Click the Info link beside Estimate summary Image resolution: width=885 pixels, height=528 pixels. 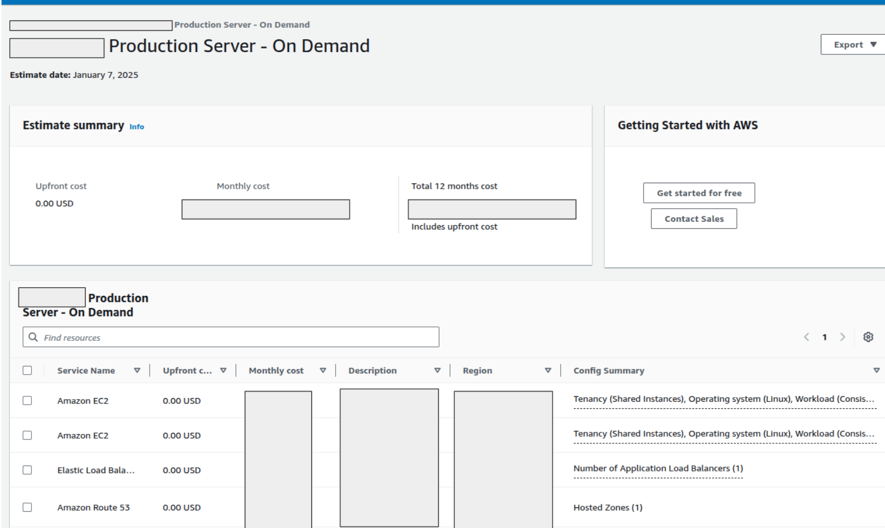tap(137, 127)
